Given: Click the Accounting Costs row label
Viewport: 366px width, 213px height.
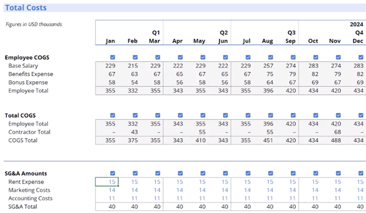Looking at the screenshot, I should pyautogui.click(x=30, y=198).
